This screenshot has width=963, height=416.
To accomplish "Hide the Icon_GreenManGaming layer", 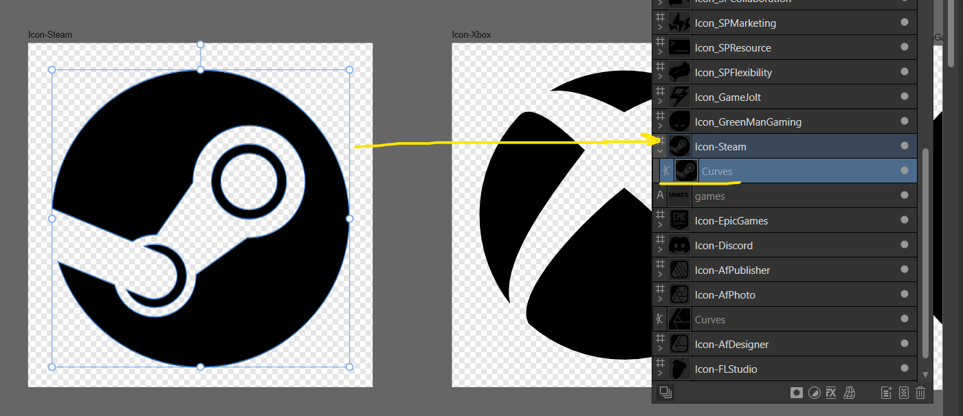I will (905, 122).
